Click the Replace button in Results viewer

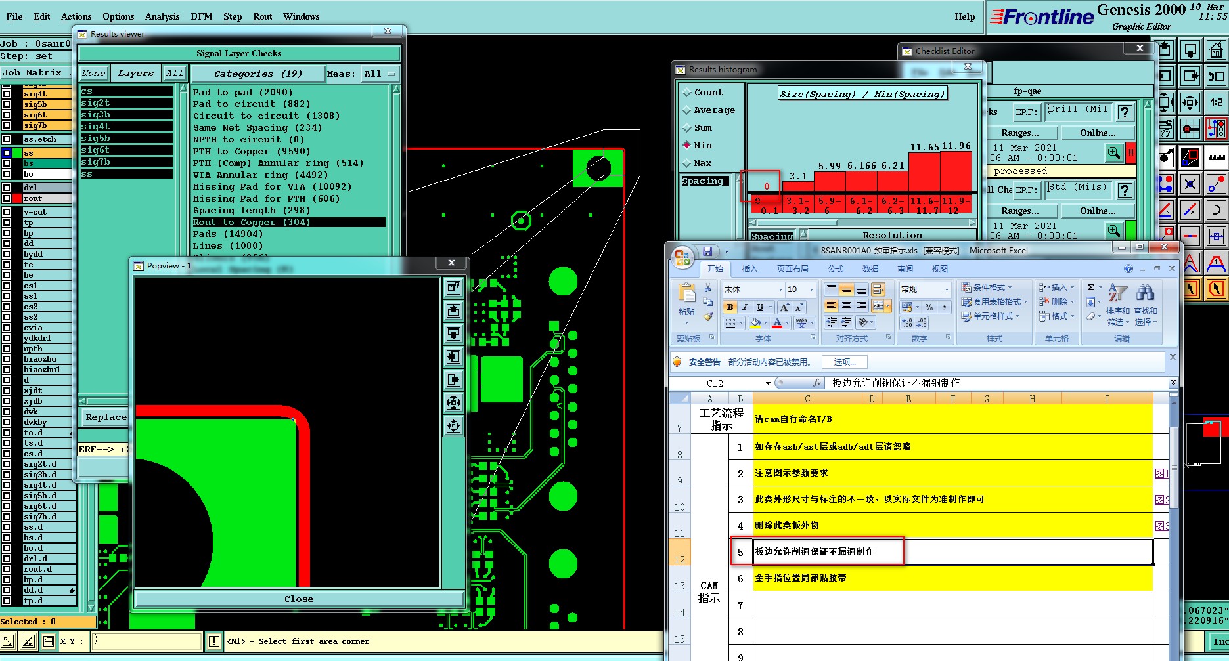pyautogui.click(x=105, y=417)
